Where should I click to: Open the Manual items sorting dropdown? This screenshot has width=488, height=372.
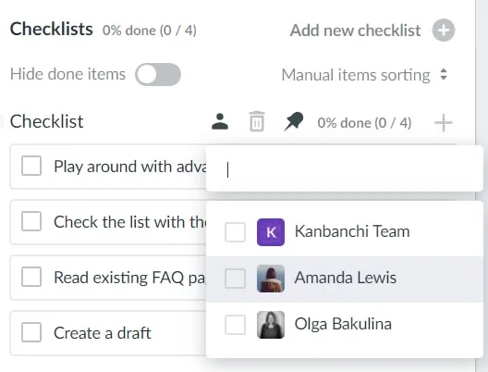coord(364,75)
